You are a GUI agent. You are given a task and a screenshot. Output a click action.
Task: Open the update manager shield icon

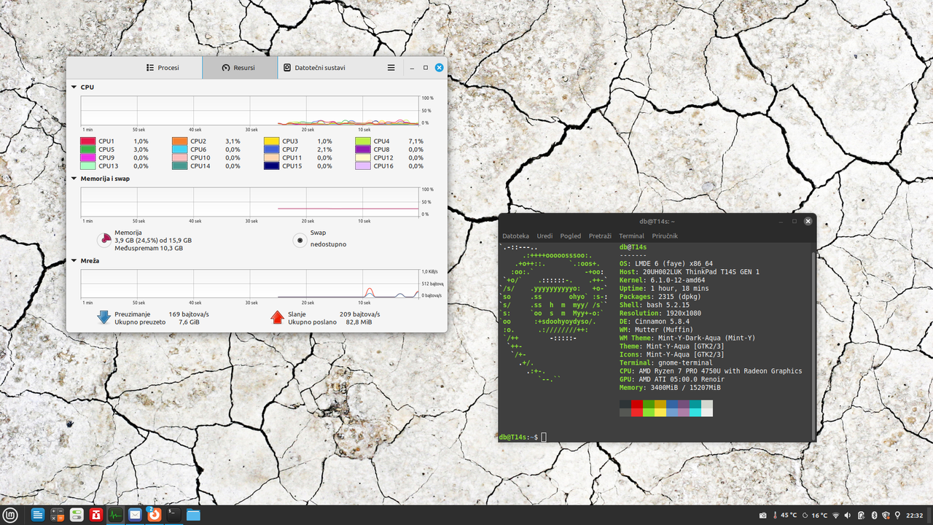(886, 516)
